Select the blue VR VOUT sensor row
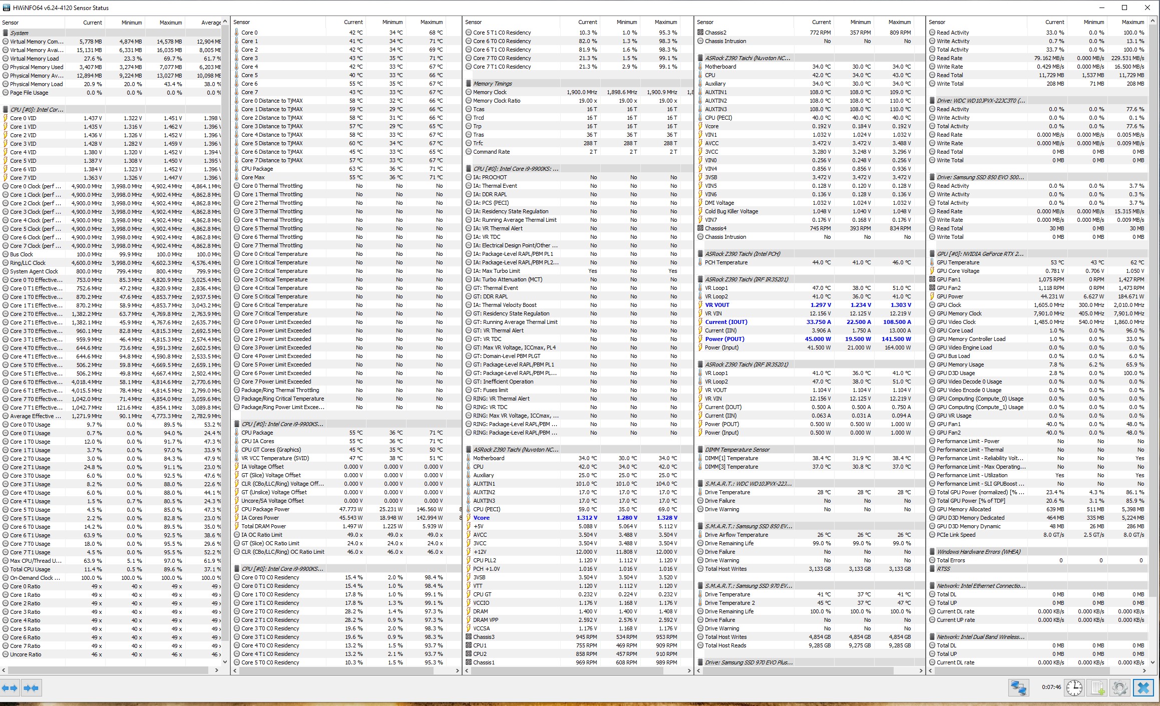Viewport: 1160px width, 706px height. 717,305
